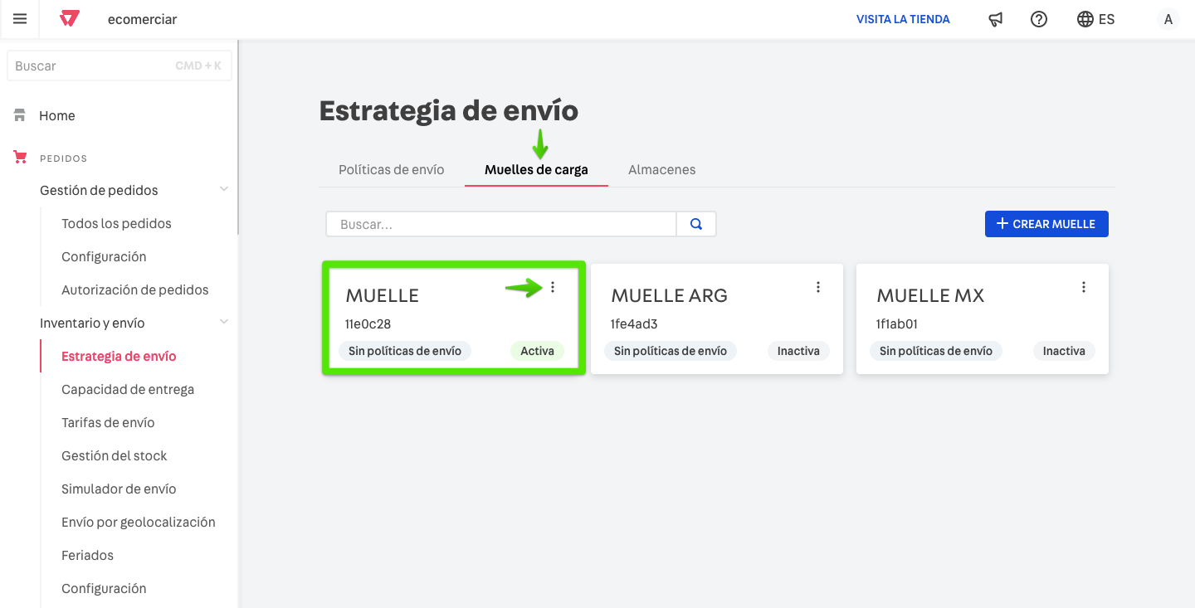Click dock ID 1f1ab01

(x=897, y=323)
